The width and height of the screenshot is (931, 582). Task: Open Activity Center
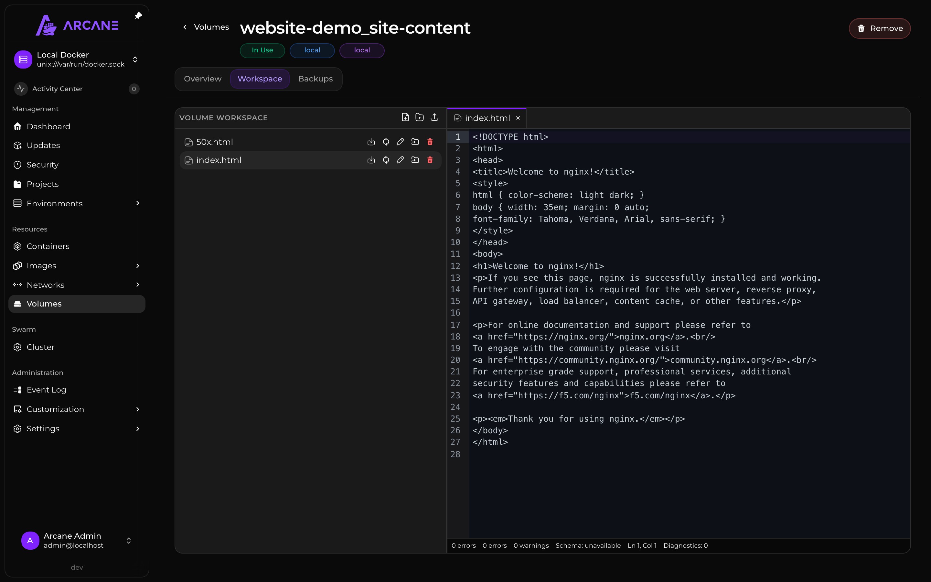[77, 89]
